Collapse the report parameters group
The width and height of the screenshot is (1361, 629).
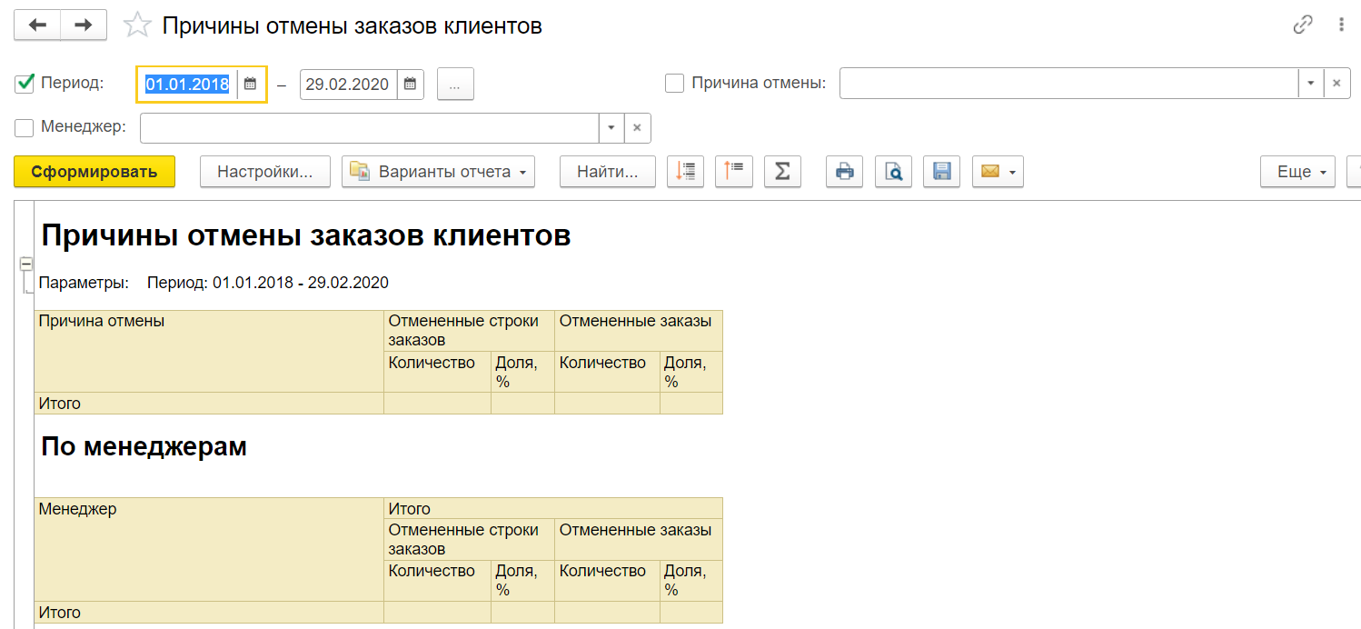26,265
